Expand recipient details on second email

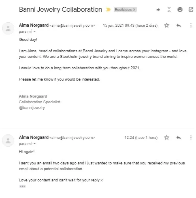click(35, 144)
